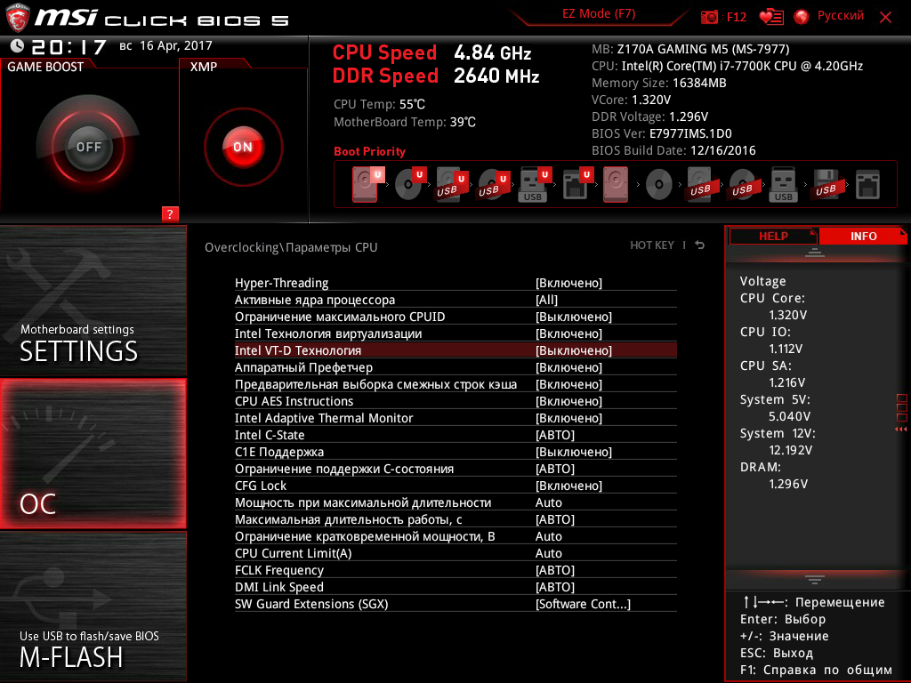Image resolution: width=911 pixels, height=683 pixels.
Task: Click the red side-panel expander arrows
Action: pyautogui.click(x=900, y=430)
